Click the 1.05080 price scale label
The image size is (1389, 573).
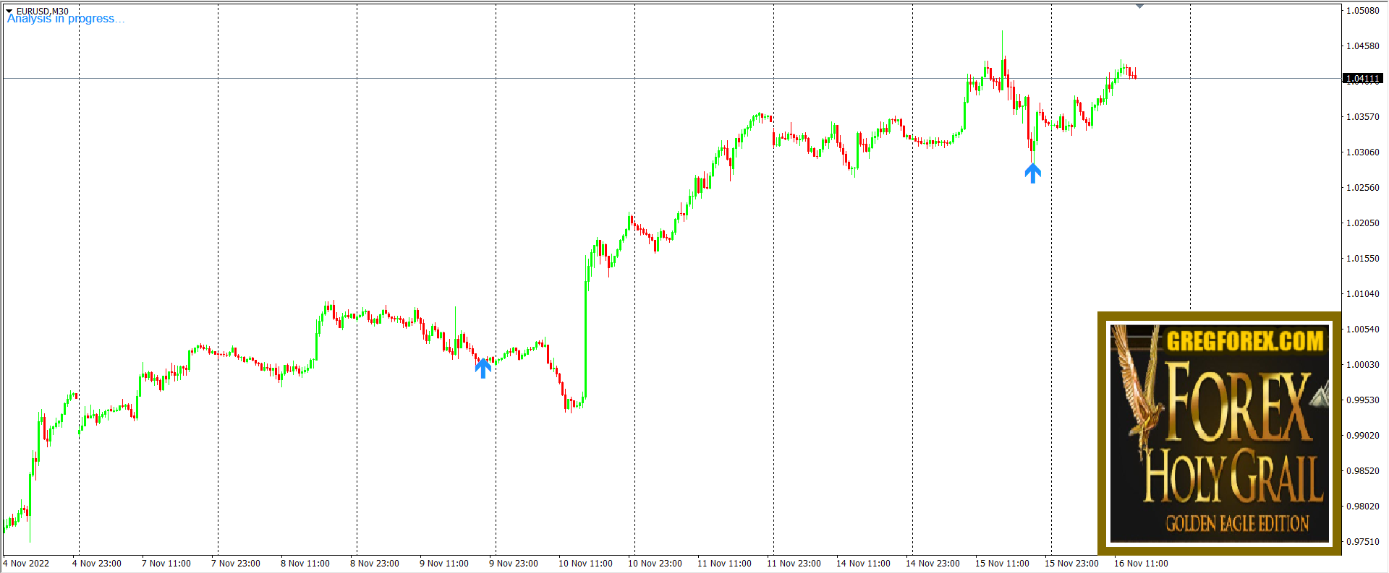[x=1362, y=11]
